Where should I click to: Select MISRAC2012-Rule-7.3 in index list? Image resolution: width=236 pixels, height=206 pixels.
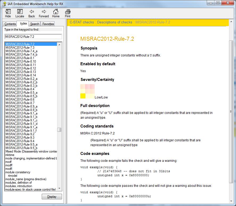click(20, 48)
